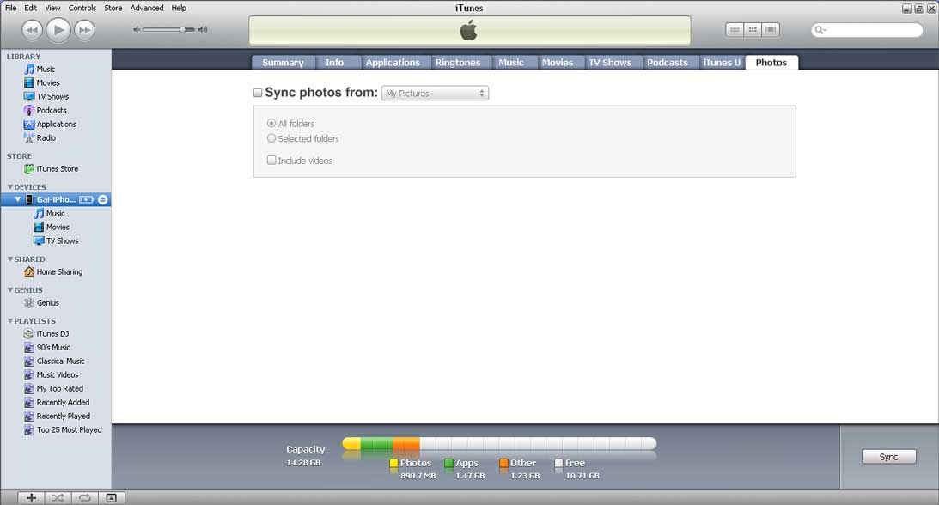Click the Play button

tap(58, 30)
